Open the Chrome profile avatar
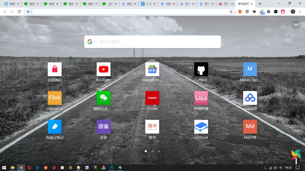Screen dimensions: 305x171 point(293,12)
